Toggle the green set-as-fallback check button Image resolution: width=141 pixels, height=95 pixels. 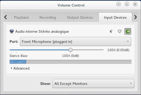pos(128,31)
